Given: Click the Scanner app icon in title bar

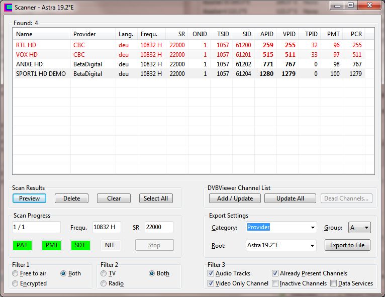Looking at the screenshot, I should [x=8, y=7].
